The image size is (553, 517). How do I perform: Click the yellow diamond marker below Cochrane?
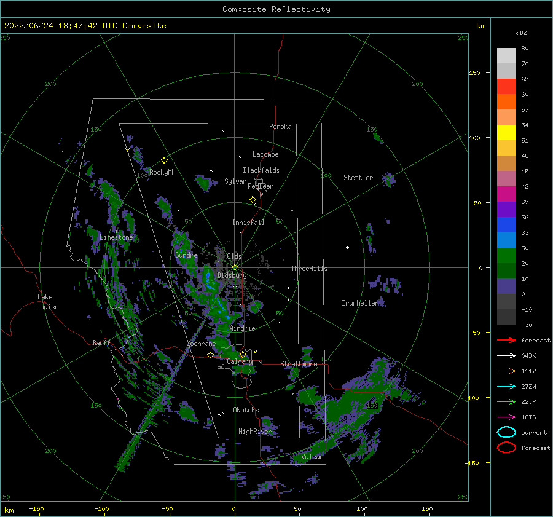(210, 355)
